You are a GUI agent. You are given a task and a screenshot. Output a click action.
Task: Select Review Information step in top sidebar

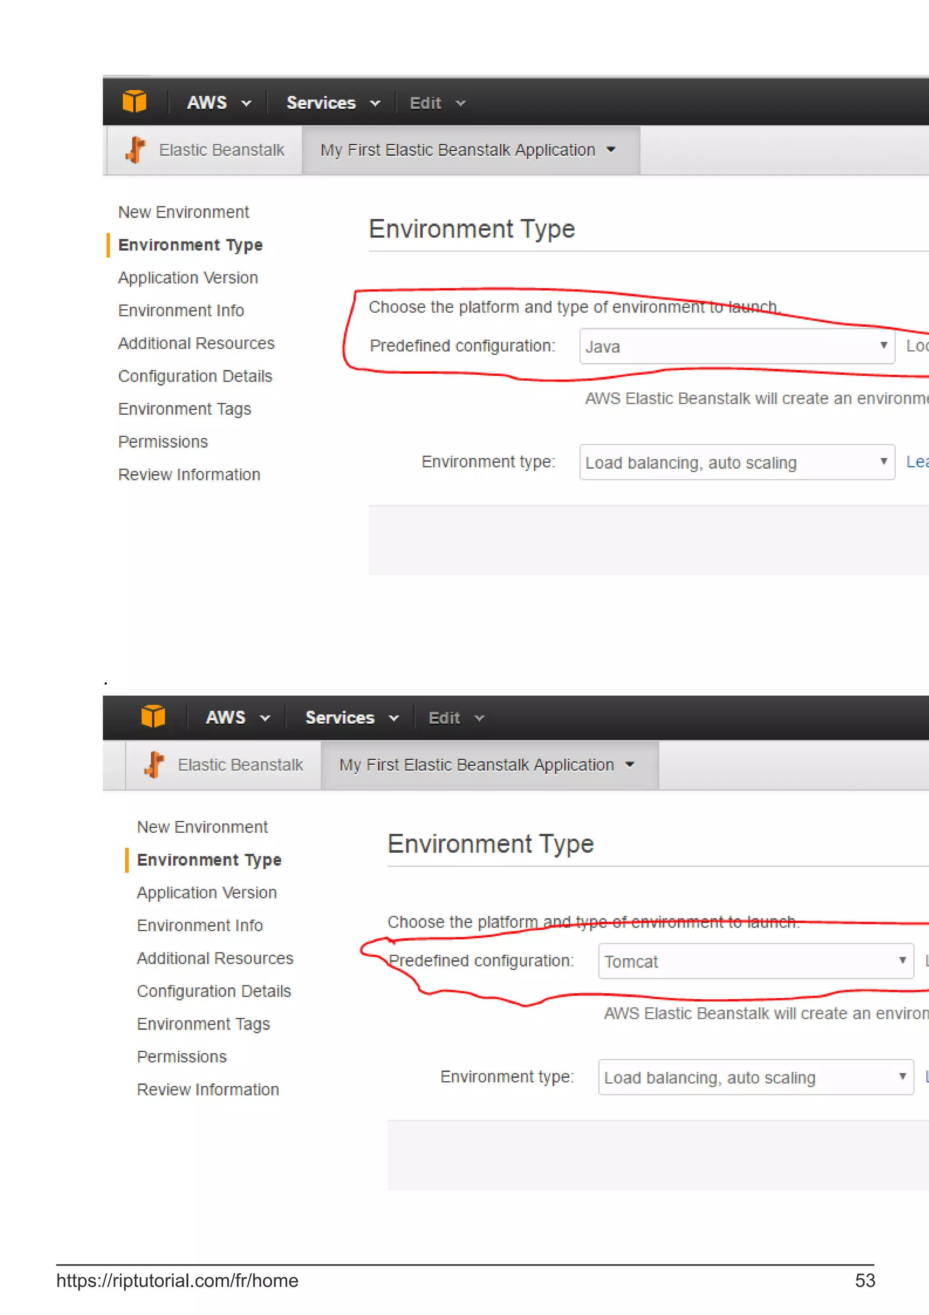189,475
